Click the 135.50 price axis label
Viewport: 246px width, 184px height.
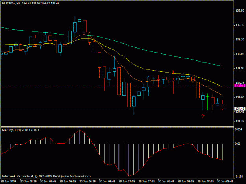[240, 11]
